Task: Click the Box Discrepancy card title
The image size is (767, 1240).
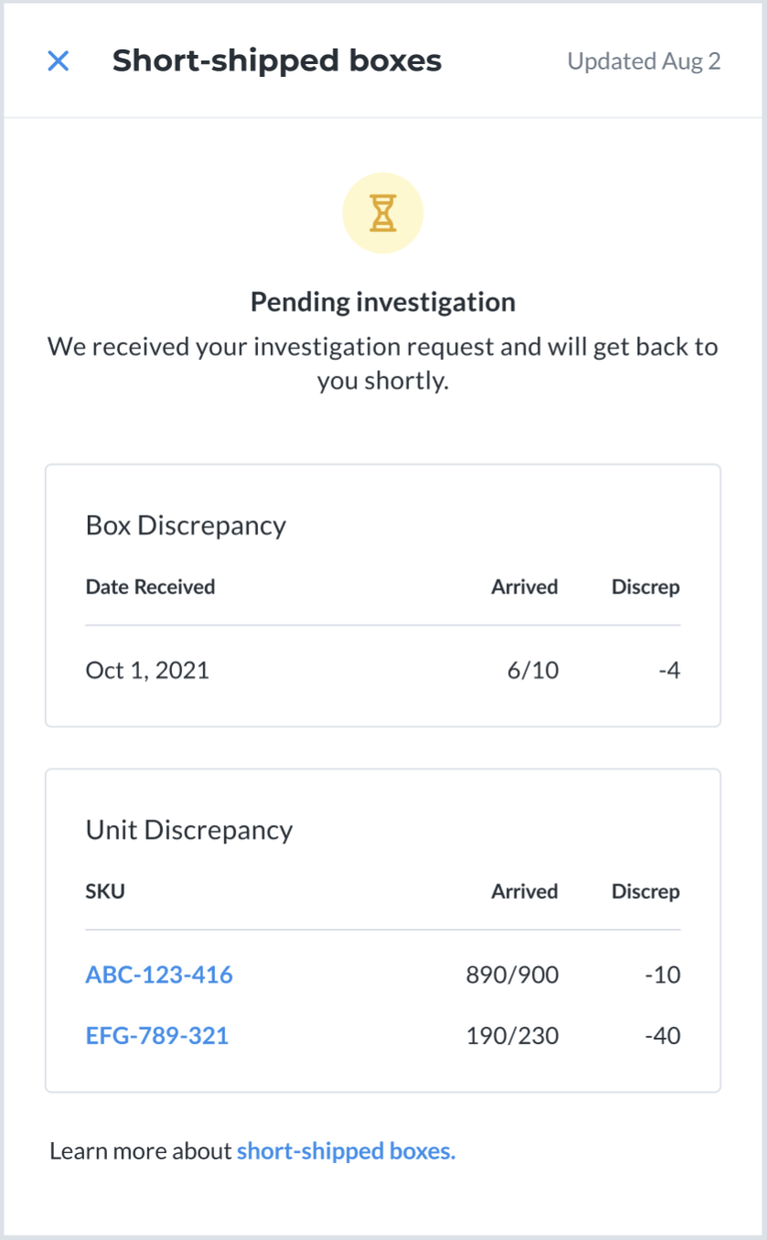Action: tap(186, 526)
